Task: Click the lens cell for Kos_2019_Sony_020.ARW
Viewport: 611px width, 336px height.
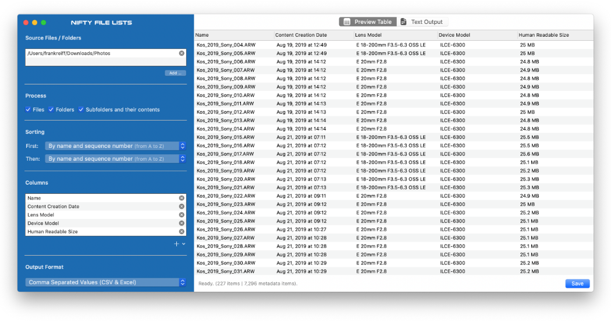Action: [x=391, y=179]
